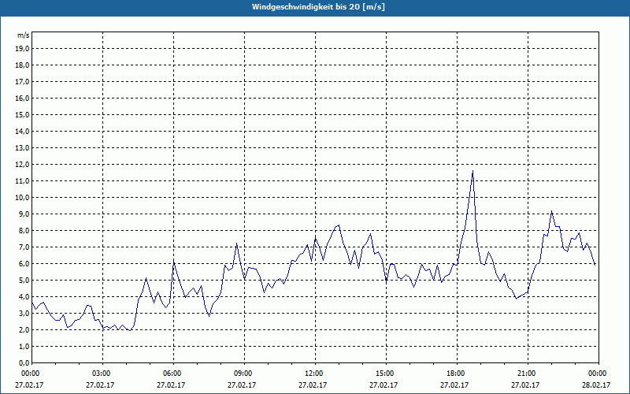Select the '03:00' time axis label
Image resolution: width=630 pixels, height=394 pixels.
point(103,374)
